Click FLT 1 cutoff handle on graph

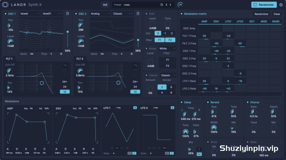click(x=42, y=83)
